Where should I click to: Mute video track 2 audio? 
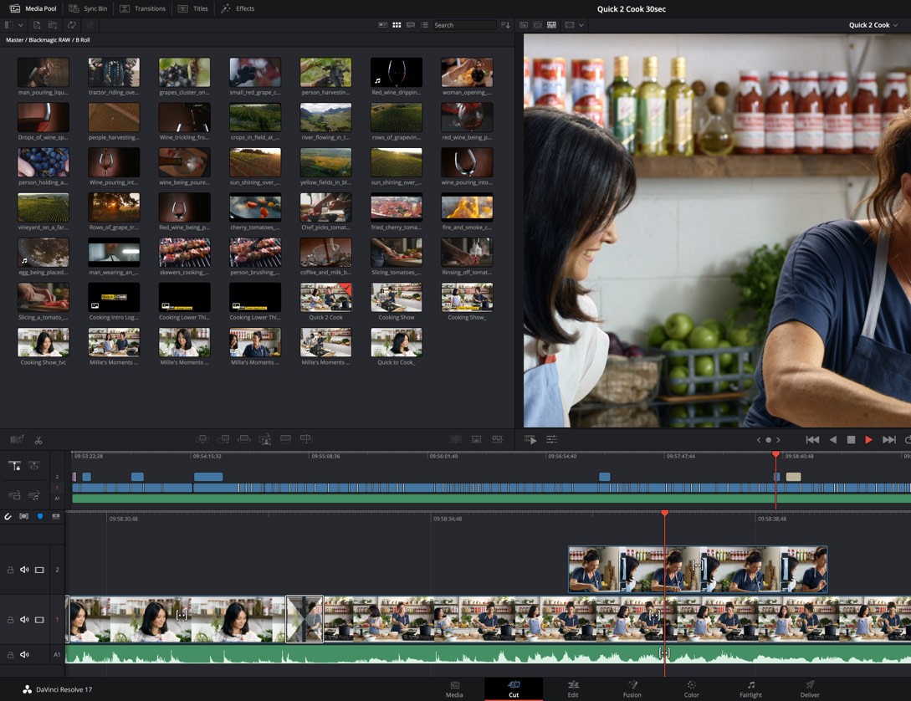(x=24, y=570)
